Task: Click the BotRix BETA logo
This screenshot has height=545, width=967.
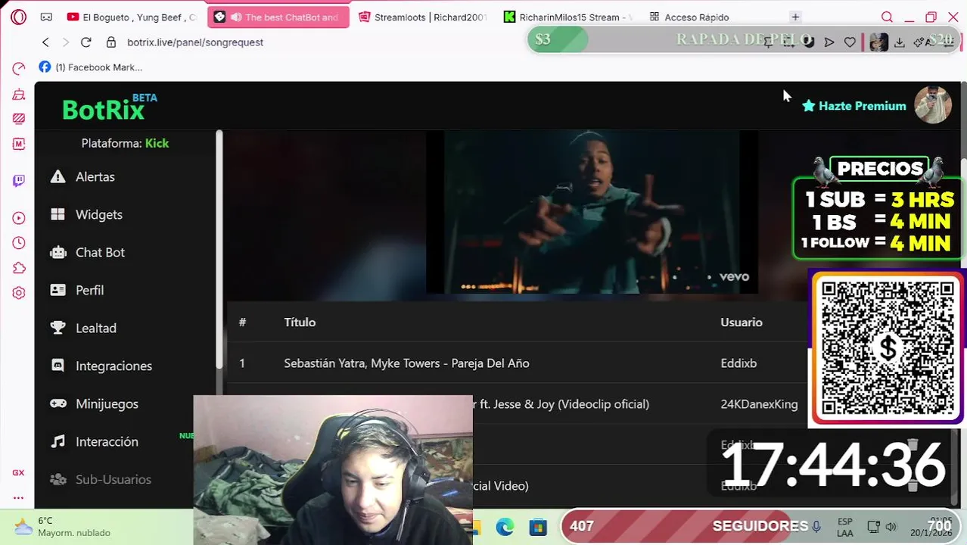Action: (109, 108)
